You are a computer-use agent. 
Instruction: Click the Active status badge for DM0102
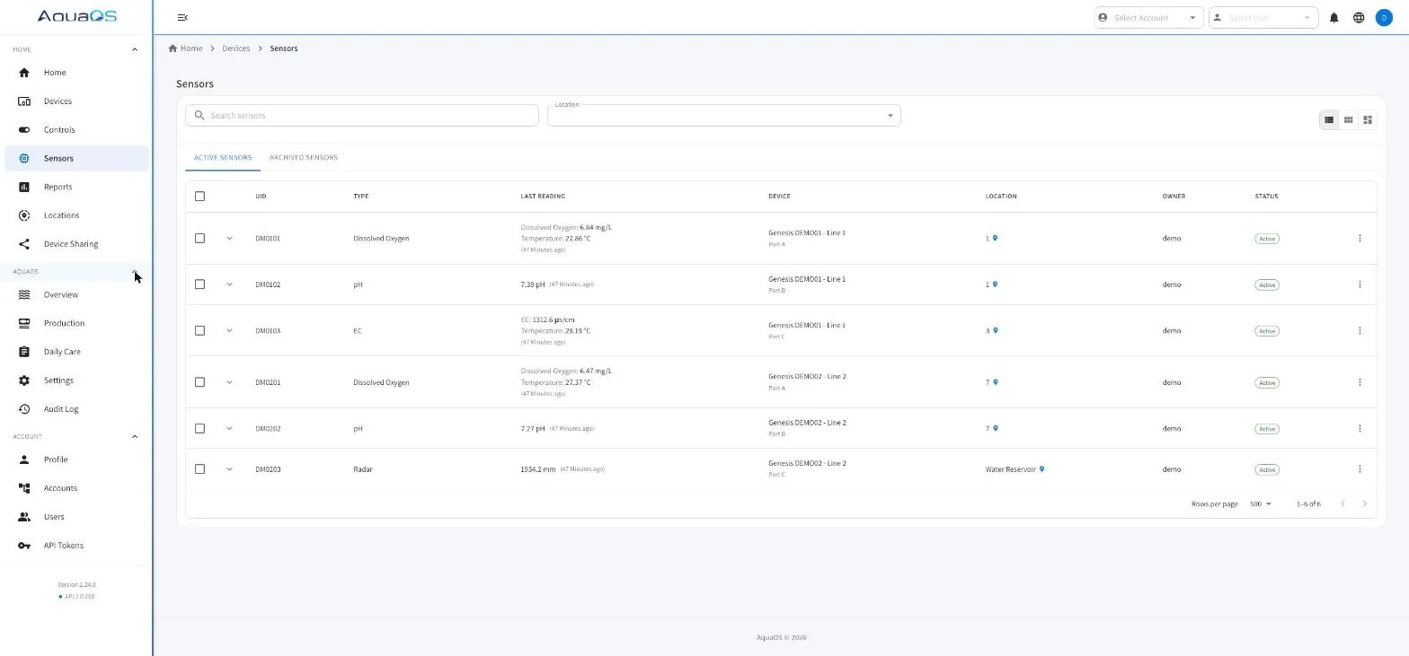[x=1267, y=285]
